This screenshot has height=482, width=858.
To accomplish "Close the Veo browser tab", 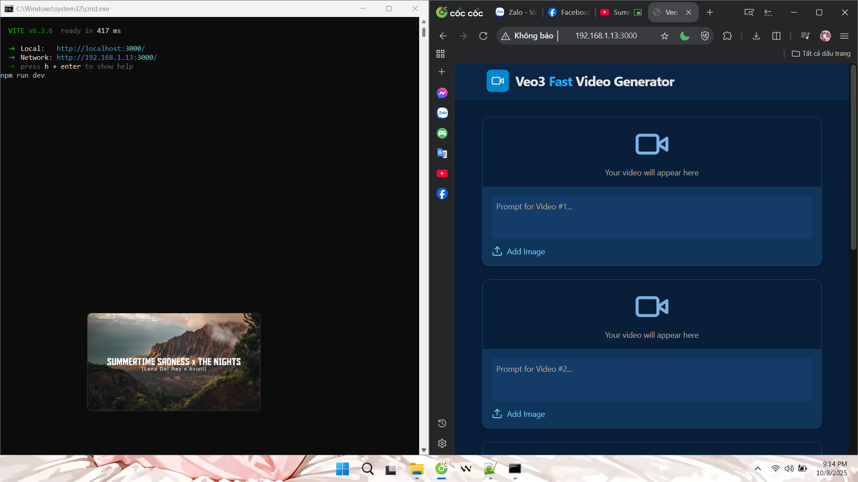I will click(x=689, y=12).
